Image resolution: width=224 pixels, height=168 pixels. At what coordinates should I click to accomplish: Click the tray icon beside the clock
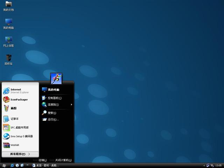tap(212, 166)
